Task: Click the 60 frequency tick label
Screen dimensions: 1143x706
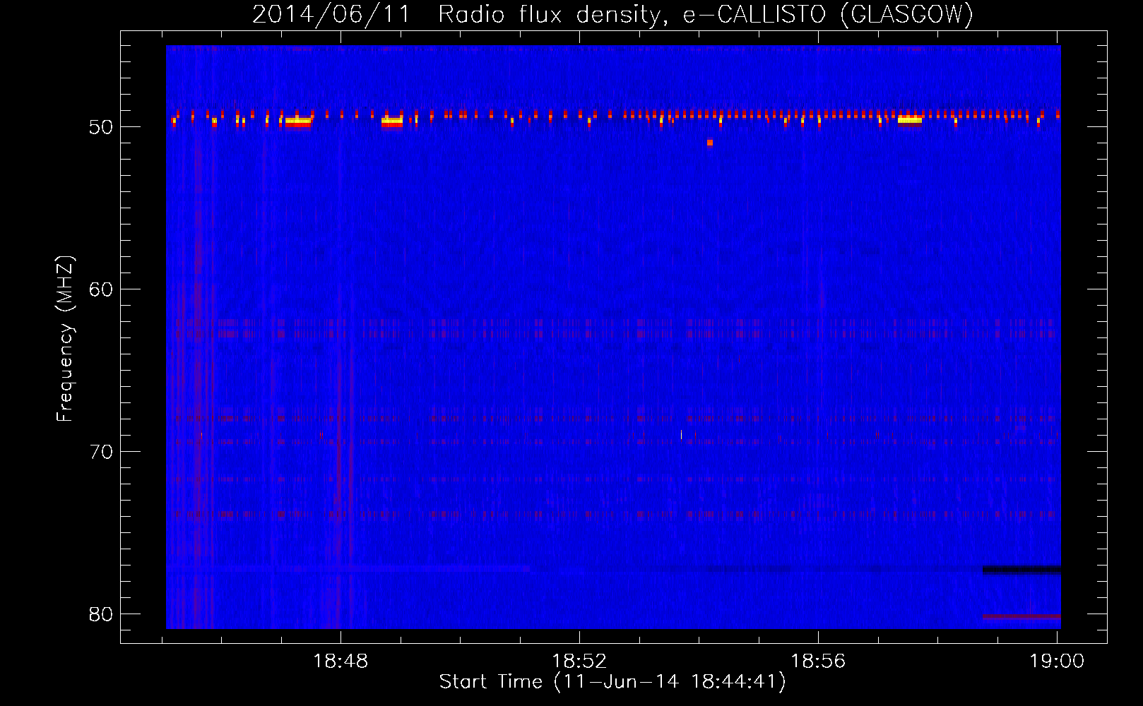Action: click(101, 289)
